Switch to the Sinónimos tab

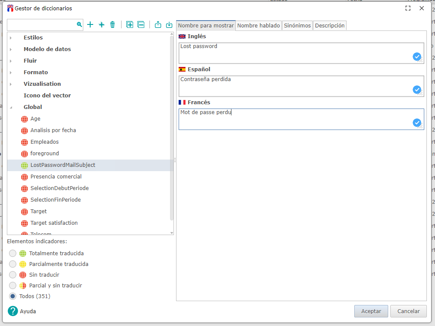(x=297, y=26)
